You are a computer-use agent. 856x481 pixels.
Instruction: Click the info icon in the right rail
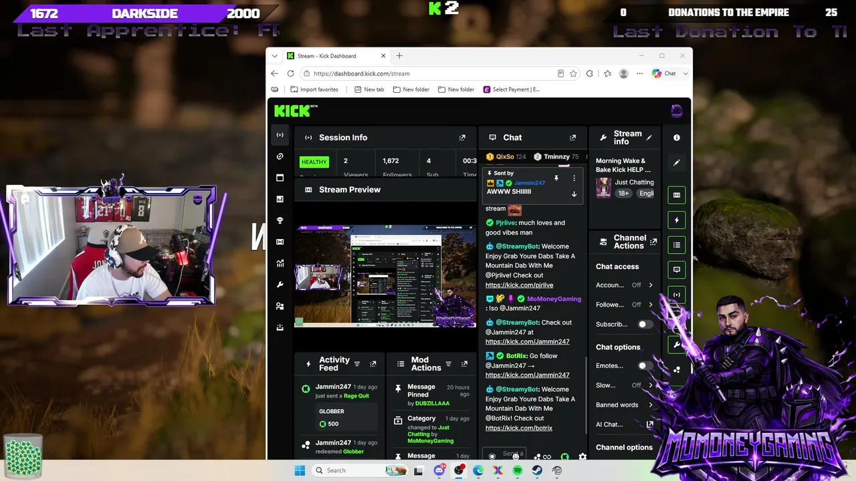pyautogui.click(x=677, y=138)
